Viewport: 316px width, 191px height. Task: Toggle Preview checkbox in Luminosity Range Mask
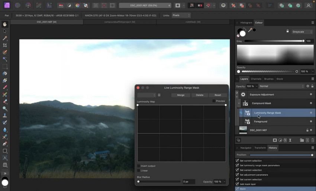click(x=214, y=101)
